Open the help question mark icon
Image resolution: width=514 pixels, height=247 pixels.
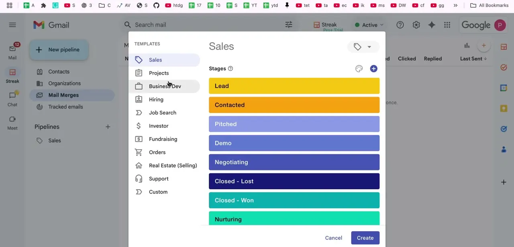click(400, 25)
